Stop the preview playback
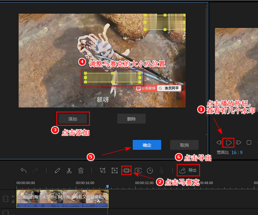The width and height of the screenshot is (258, 215). pyautogui.click(x=249, y=142)
